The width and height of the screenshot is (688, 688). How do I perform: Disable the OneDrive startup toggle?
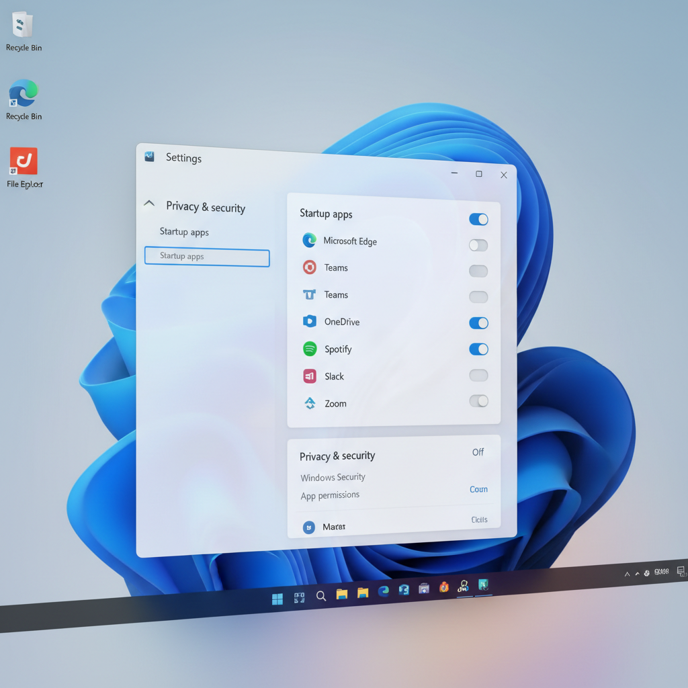[478, 323]
